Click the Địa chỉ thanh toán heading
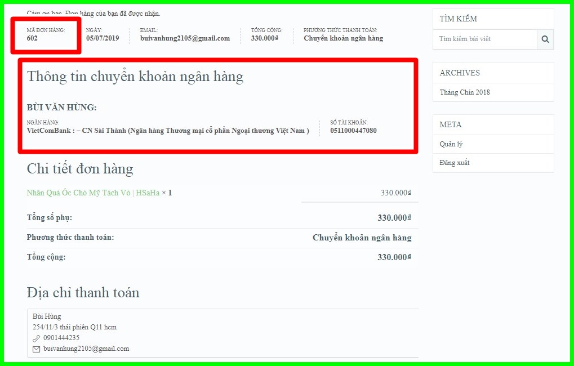The width and height of the screenshot is (574, 366). coord(83,293)
